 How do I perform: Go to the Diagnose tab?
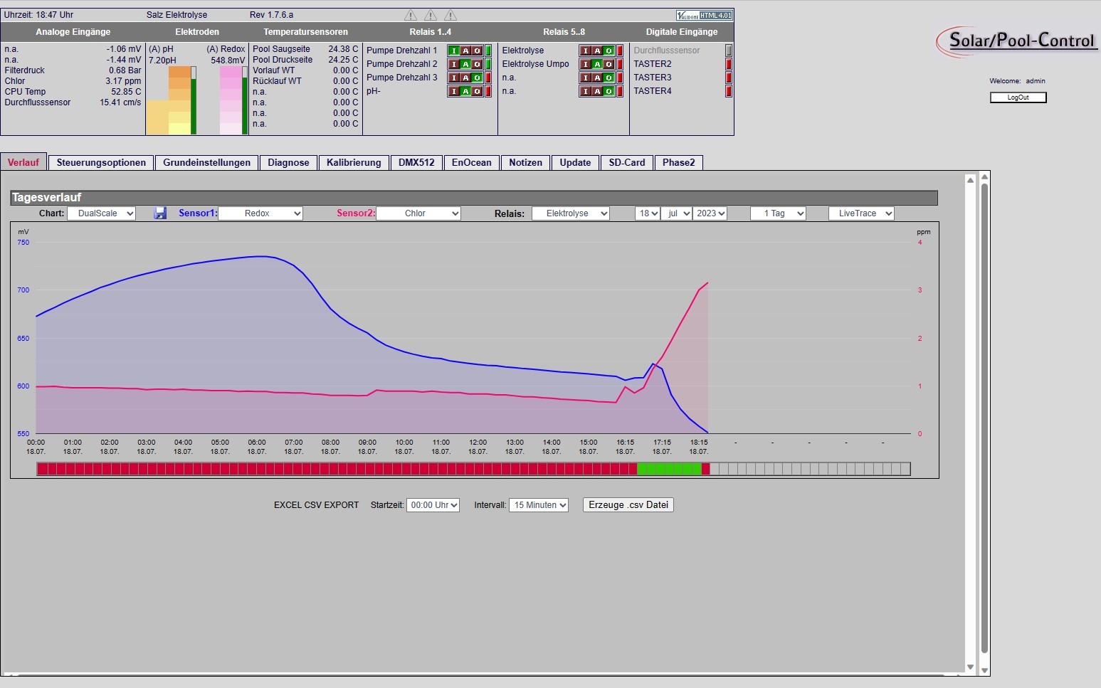(x=288, y=163)
